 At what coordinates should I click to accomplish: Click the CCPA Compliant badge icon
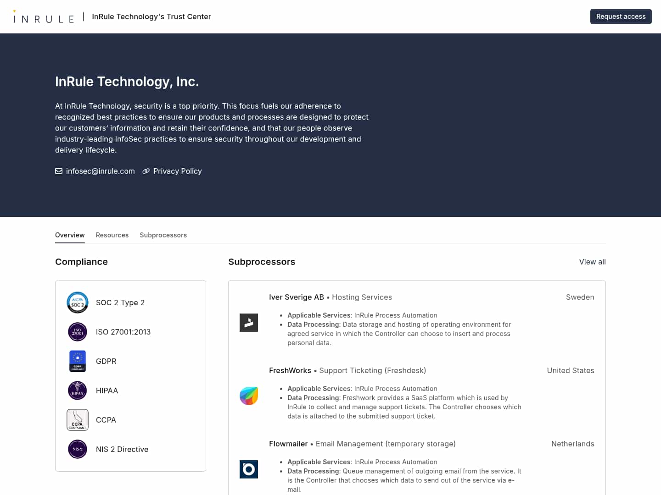[77, 419]
